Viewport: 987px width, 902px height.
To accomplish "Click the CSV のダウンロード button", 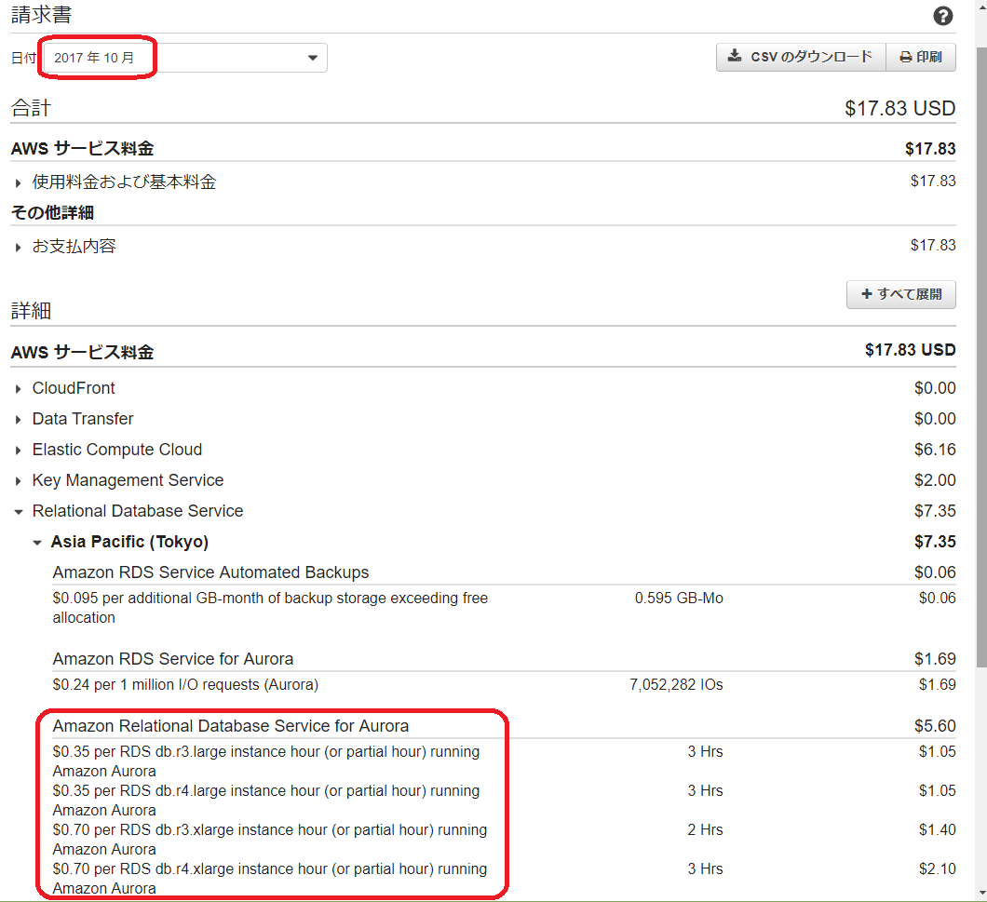I will [801, 57].
